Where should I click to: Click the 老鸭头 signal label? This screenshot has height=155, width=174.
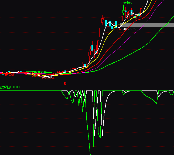(x=128, y=3)
